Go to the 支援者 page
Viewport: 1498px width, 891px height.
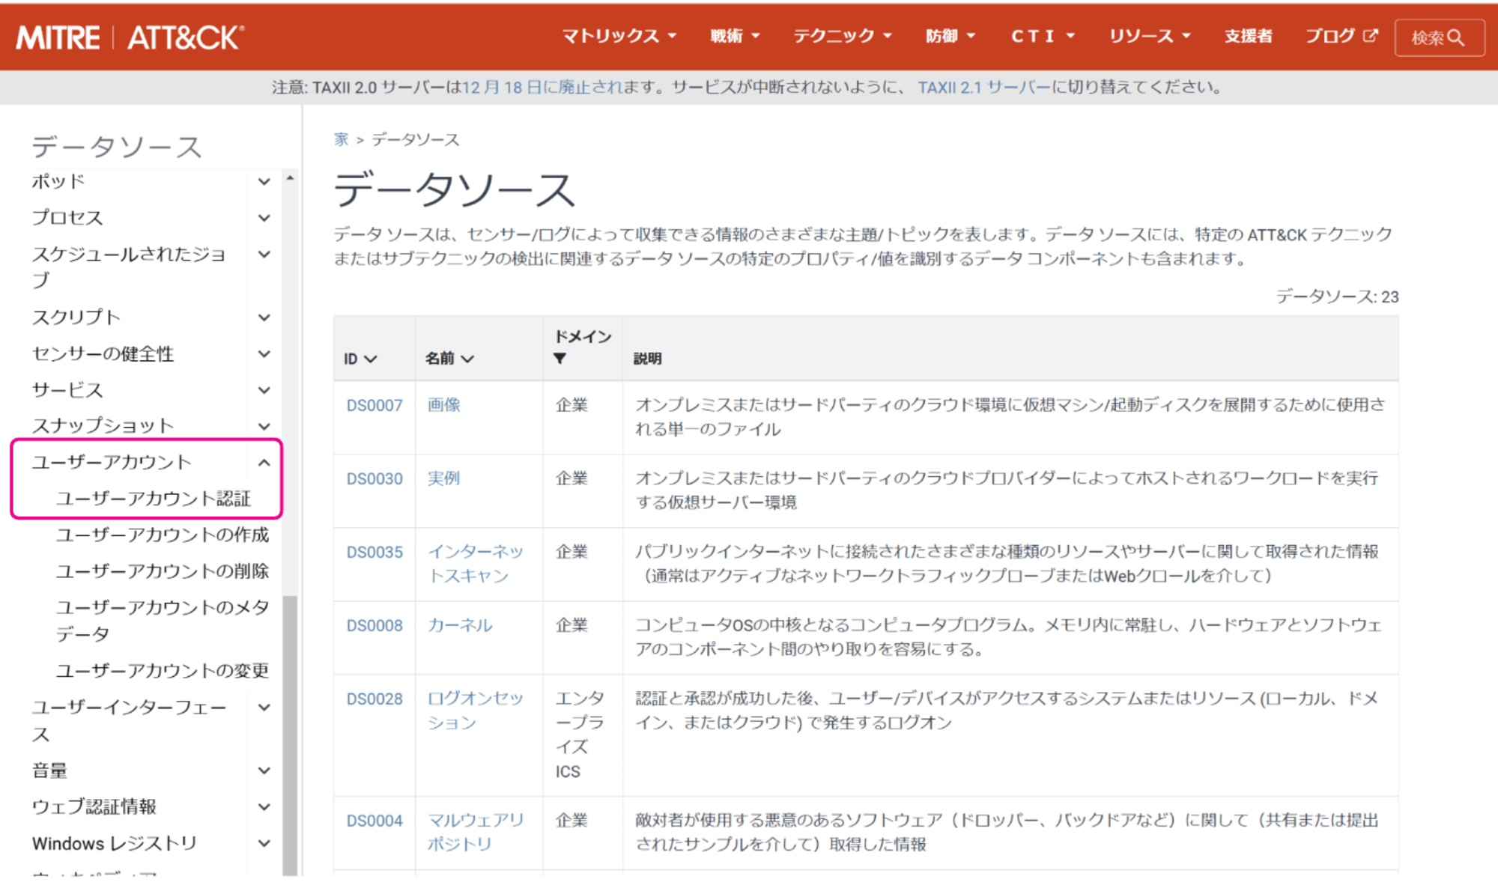point(1248,36)
